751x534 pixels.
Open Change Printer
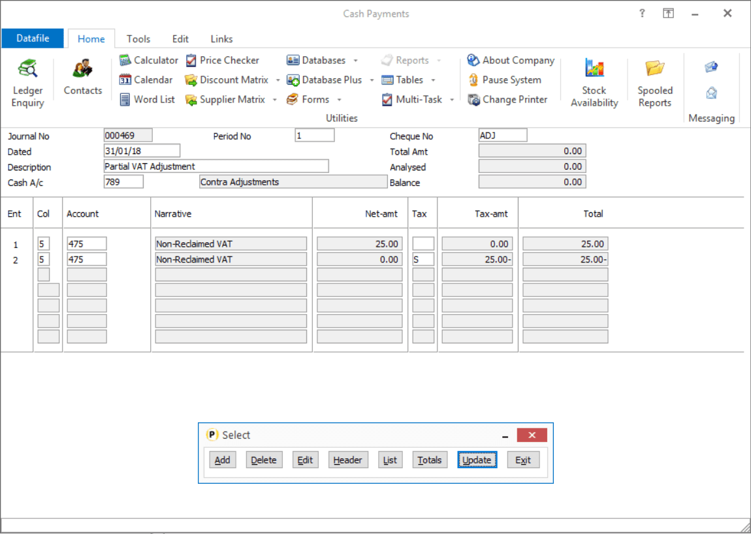[507, 100]
